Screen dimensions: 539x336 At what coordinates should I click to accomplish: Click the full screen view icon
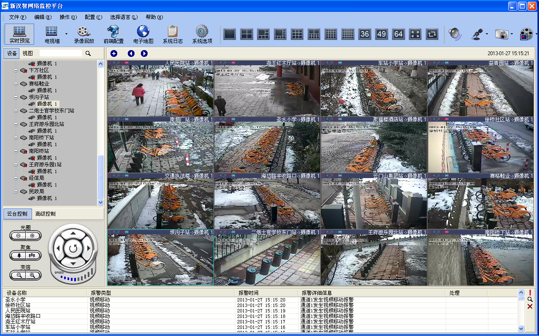click(x=415, y=34)
